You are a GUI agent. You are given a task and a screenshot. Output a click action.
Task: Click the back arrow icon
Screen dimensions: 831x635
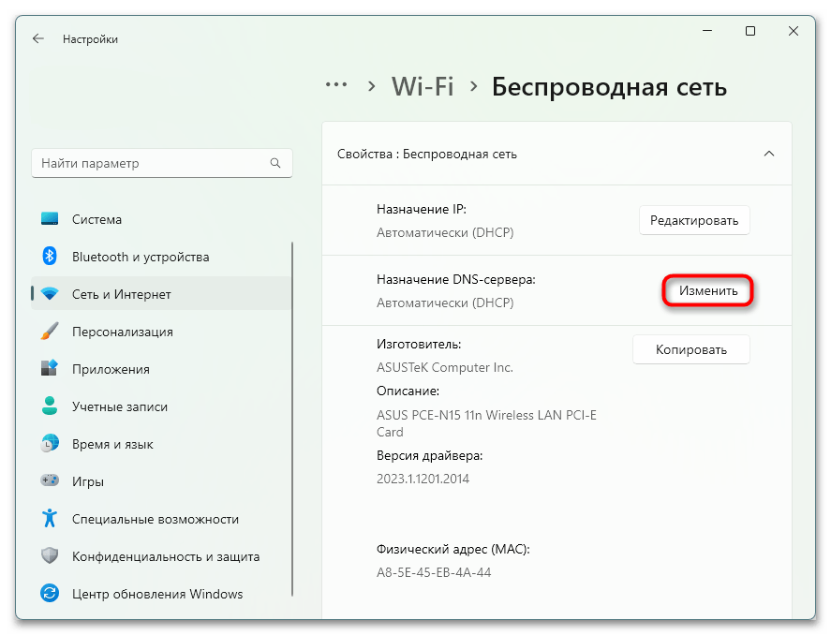pos(38,38)
